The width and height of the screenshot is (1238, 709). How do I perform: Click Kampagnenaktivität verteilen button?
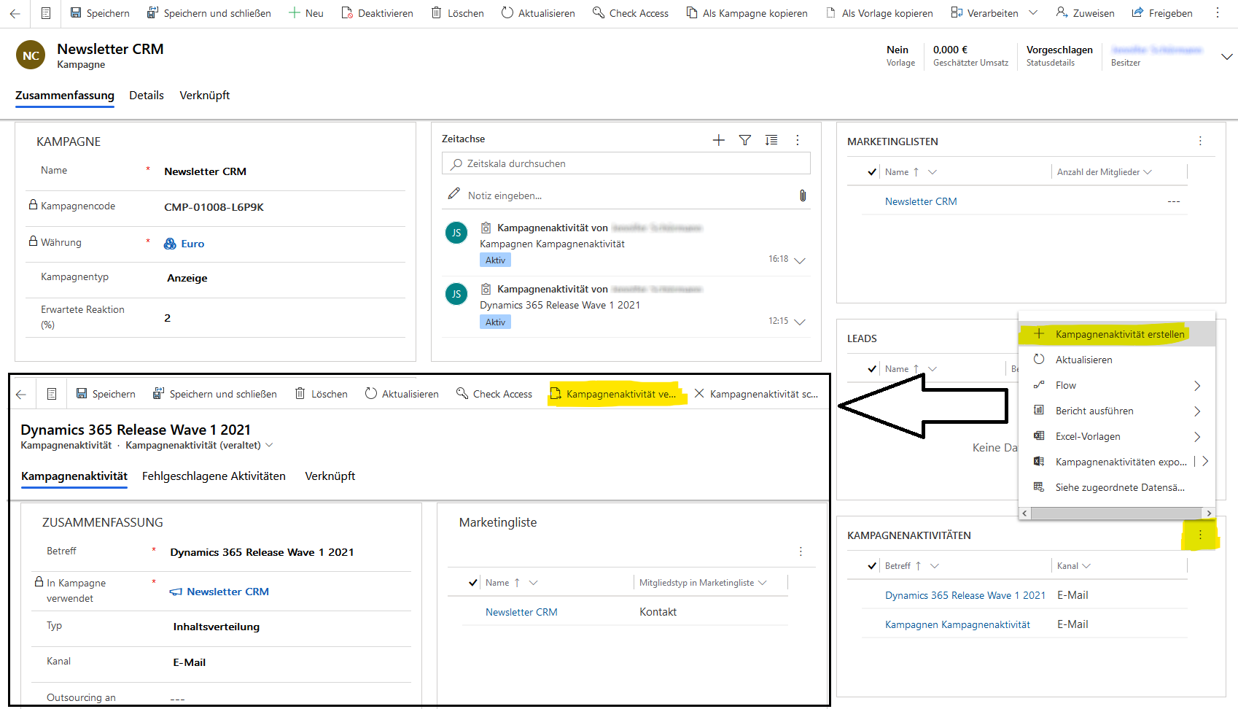tap(613, 394)
